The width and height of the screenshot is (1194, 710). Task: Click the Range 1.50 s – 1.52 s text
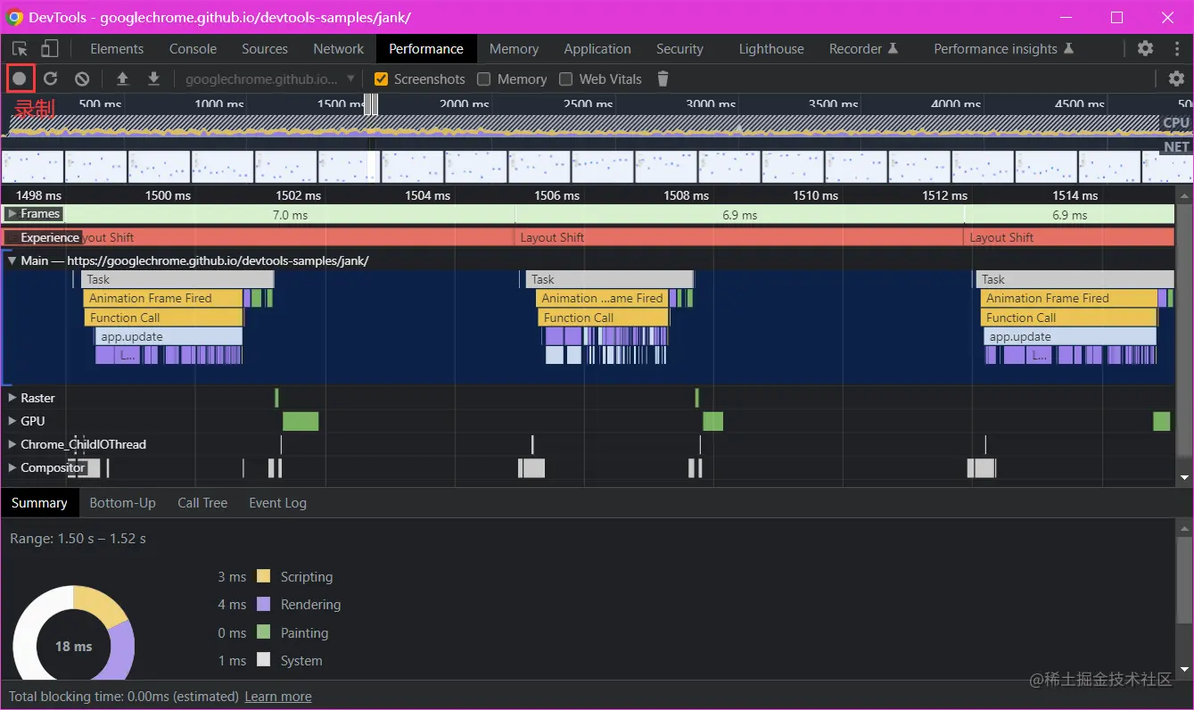(x=78, y=538)
